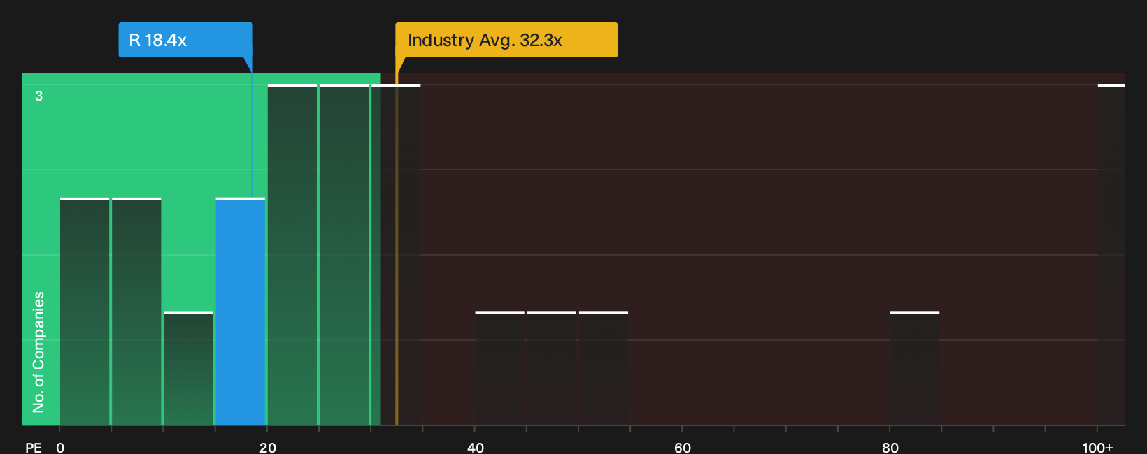
Task: Click the bar for PE range 30-35
Action: pos(396,254)
